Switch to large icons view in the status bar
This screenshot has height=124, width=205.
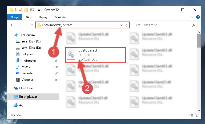tap(197, 116)
